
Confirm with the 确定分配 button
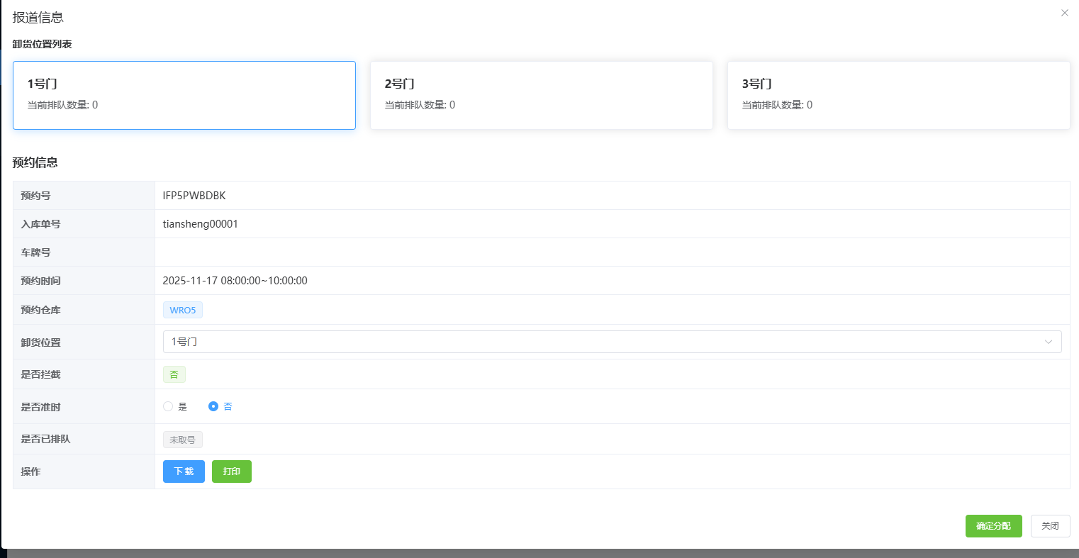pyautogui.click(x=993, y=526)
